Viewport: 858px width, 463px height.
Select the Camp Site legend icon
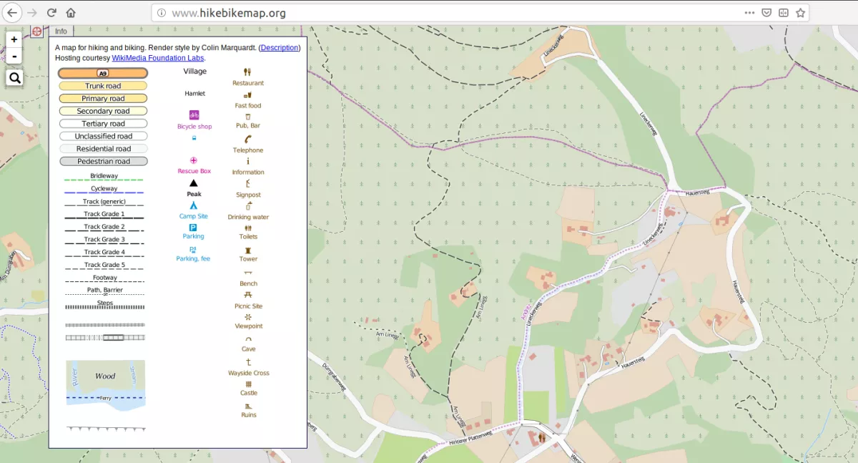[193, 205]
